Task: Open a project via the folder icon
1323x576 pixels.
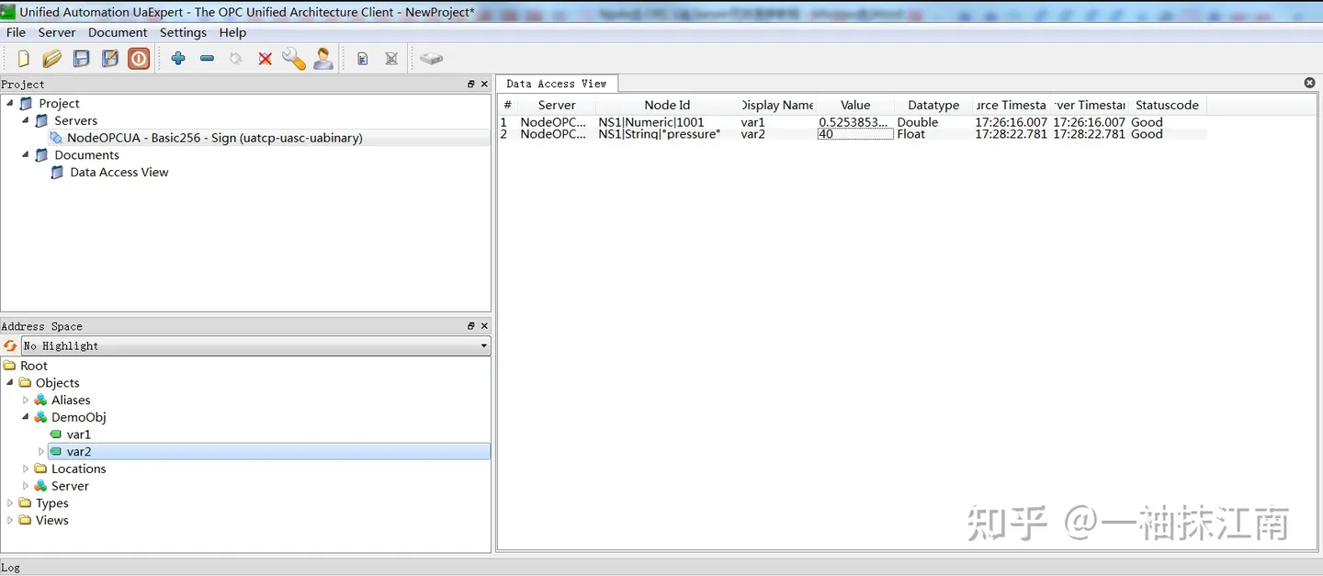Action: click(52, 59)
